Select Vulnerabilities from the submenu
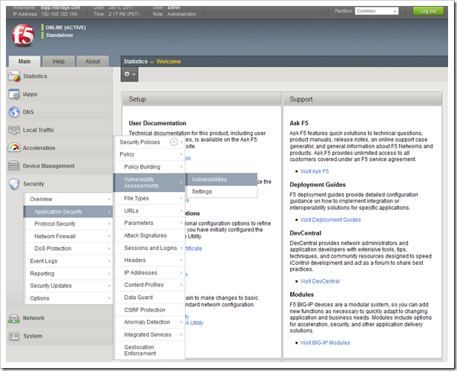The width and height of the screenshot is (457, 371). [x=209, y=180]
